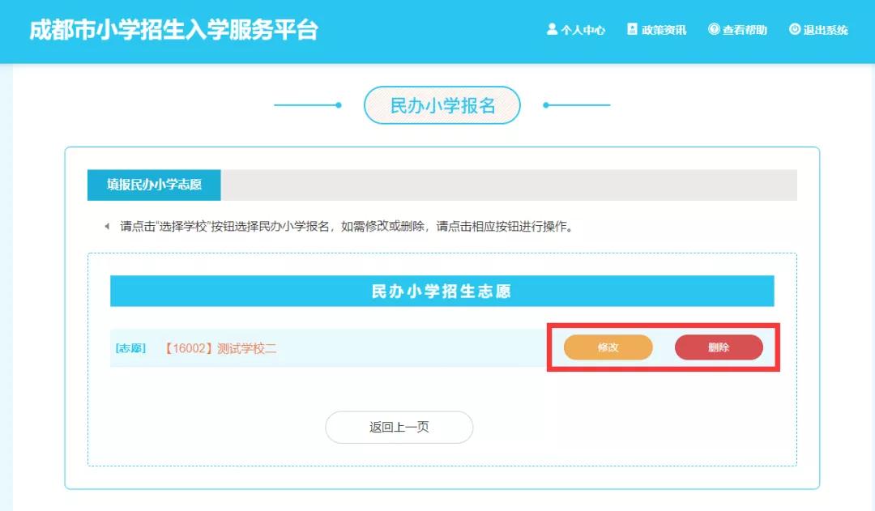Click the person icon beside 个人中心
Viewport: 875px width, 511px height.
pos(552,29)
